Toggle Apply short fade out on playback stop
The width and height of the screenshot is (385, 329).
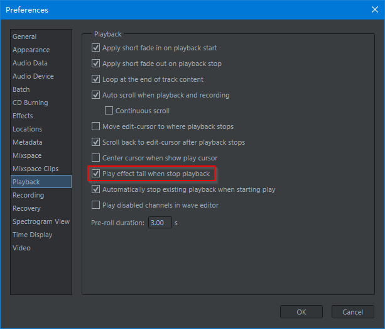(x=95, y=64)
